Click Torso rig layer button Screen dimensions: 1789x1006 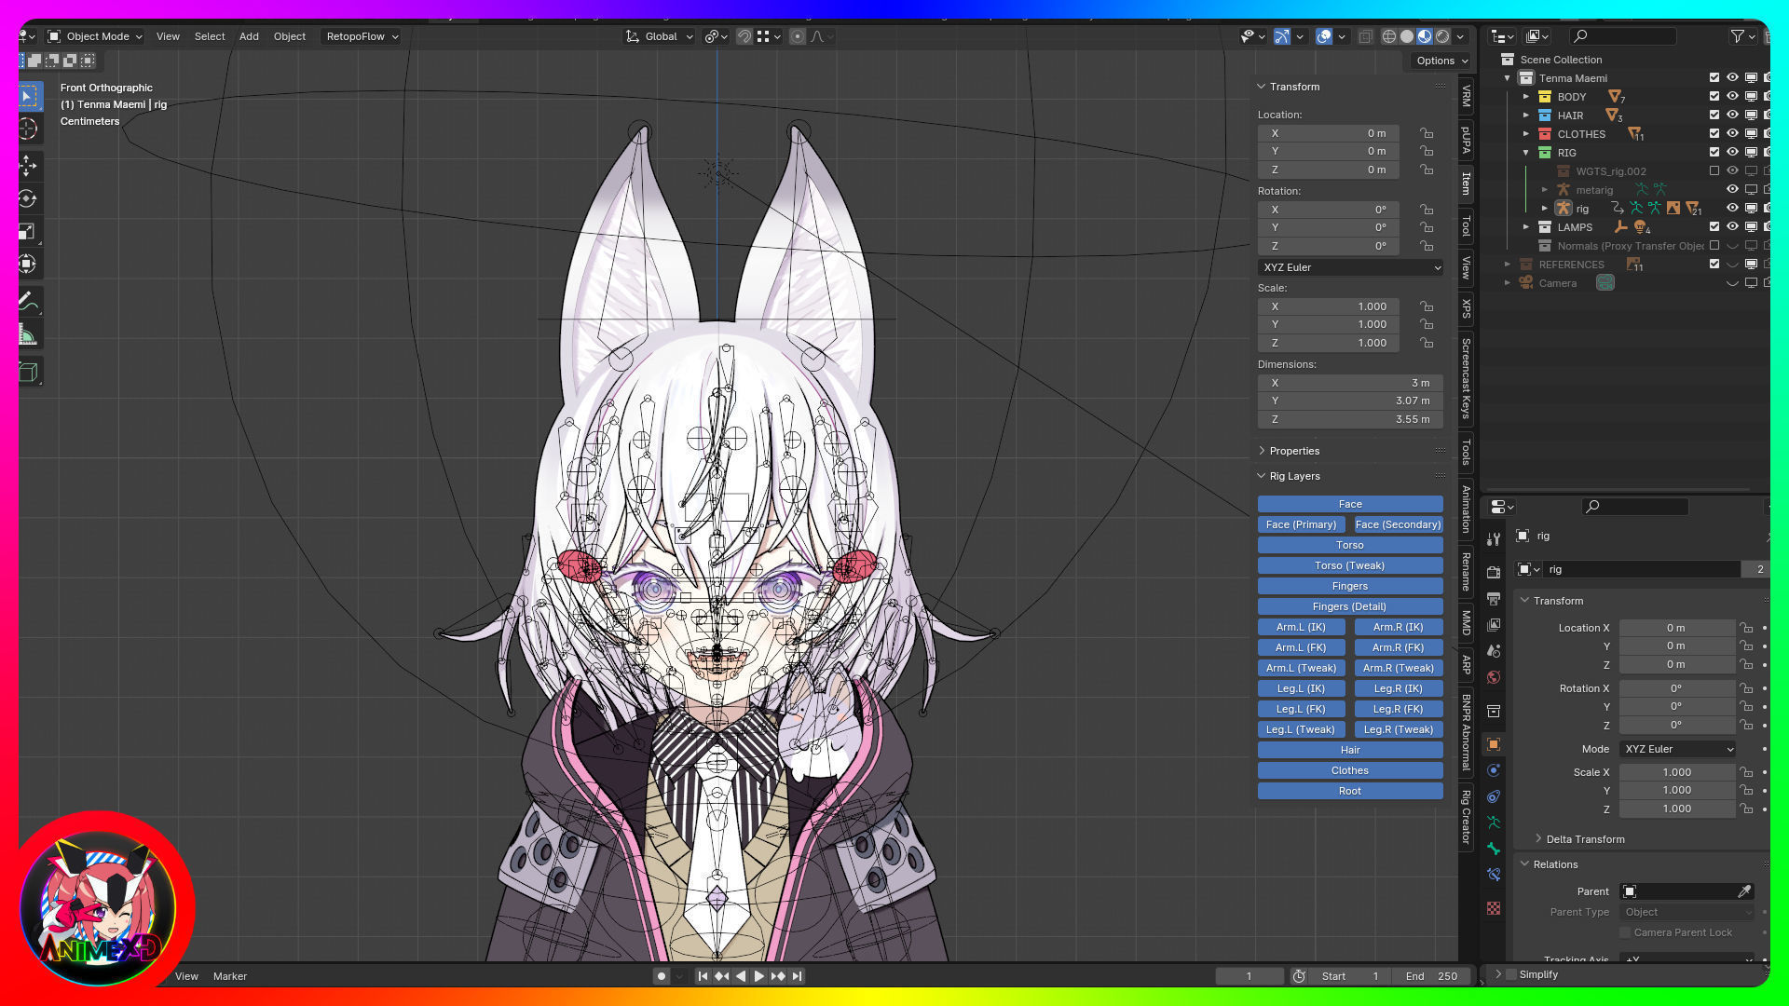click(1350, 545)
